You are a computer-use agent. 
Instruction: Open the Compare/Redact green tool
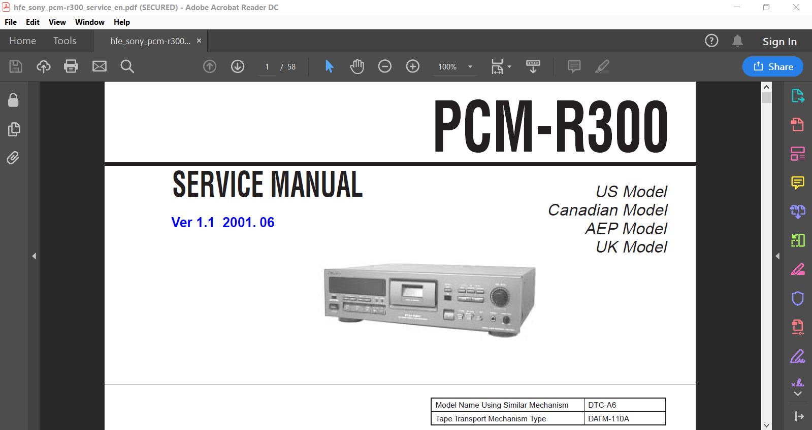[x=798, y=240]
